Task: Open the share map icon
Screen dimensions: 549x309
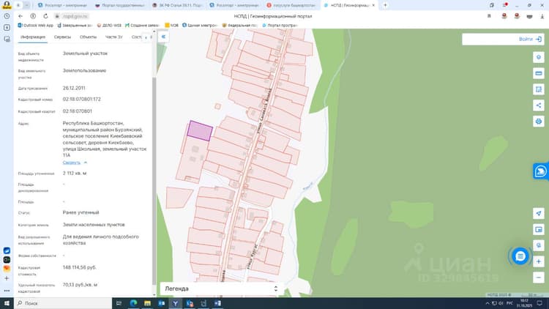Action: tap(539, 105)
